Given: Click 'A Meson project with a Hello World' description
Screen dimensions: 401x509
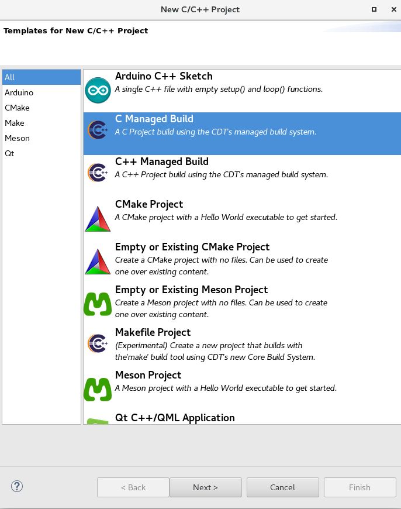Looking at the screenshot, I should click(226, 388).
